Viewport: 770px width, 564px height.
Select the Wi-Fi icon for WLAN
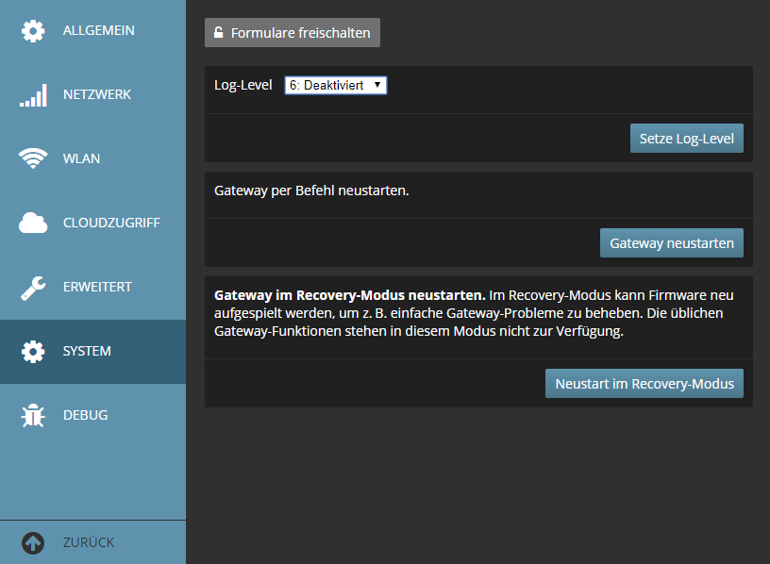[x=33, y=159]
